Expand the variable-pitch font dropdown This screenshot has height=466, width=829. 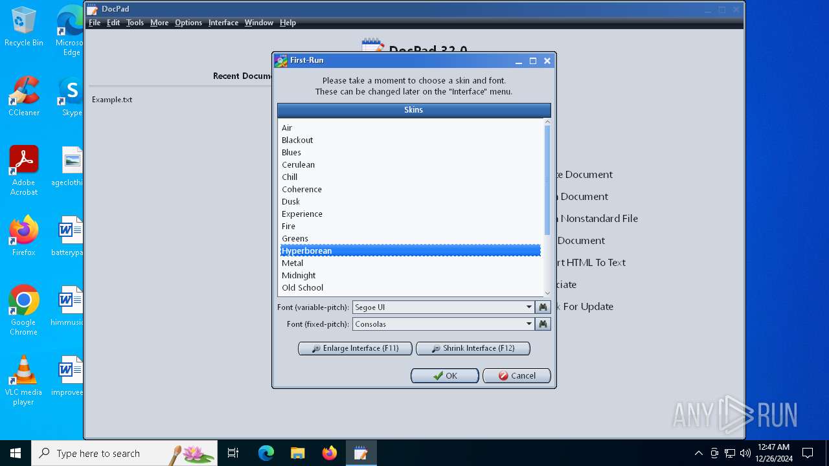click(528, 307)
